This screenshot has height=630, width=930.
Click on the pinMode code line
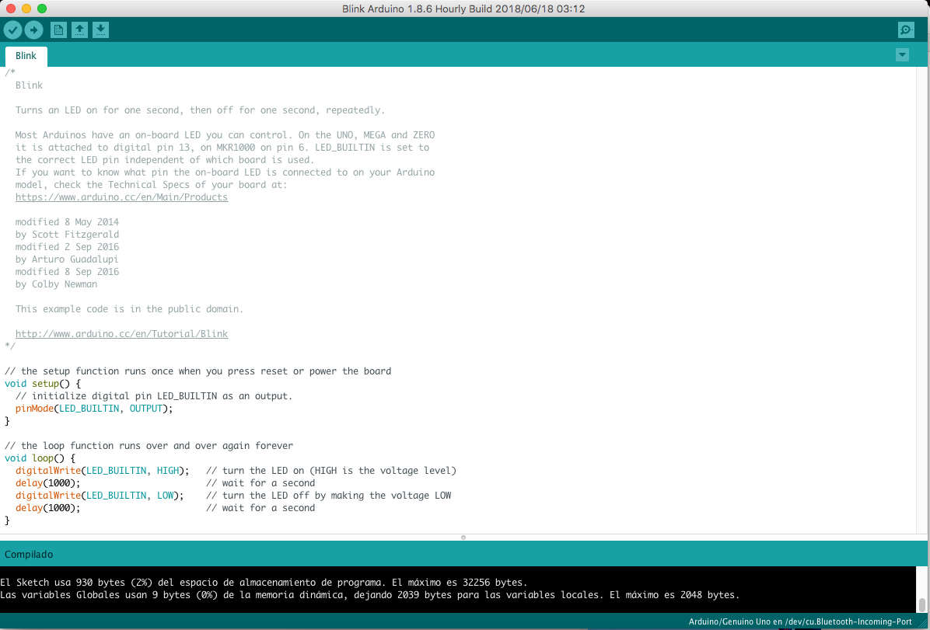coord(94,409)
